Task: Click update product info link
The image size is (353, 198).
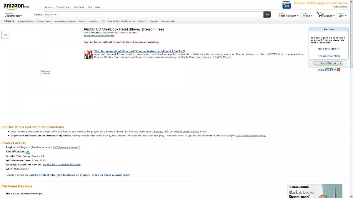Action: pos(41,175)
